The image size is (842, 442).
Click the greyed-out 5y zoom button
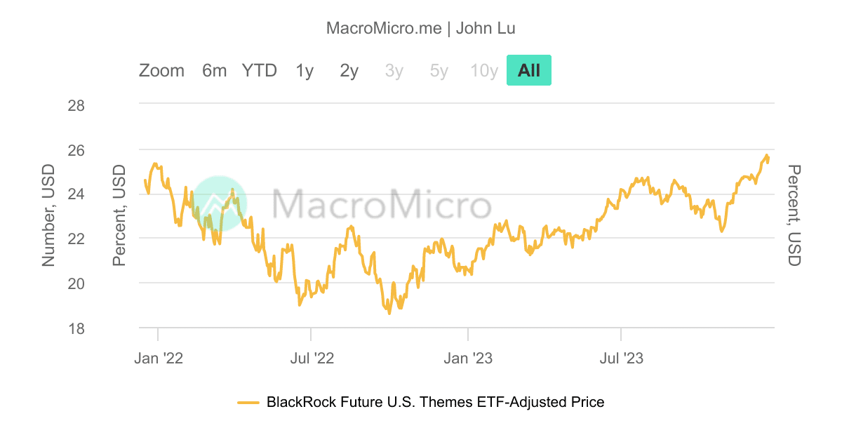pyautogui.click(x=439, y=70)
